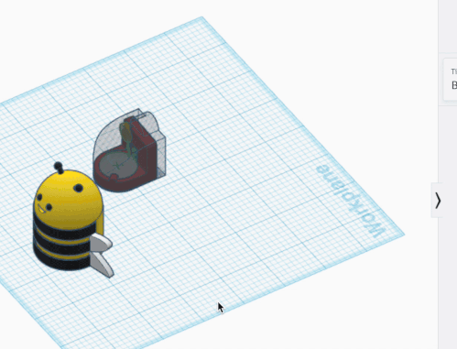Expand the collapsed side panel chevron
457x349 pixels.
tap(438, 201)
